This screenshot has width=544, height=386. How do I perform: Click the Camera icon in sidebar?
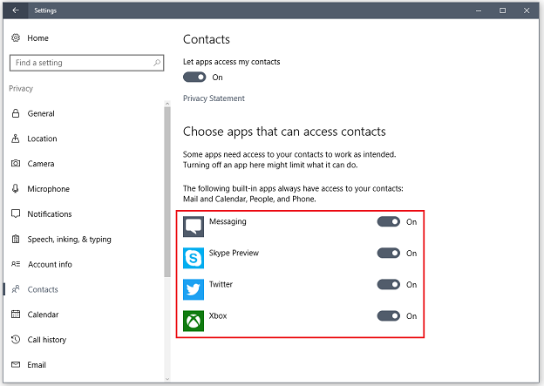16,164
